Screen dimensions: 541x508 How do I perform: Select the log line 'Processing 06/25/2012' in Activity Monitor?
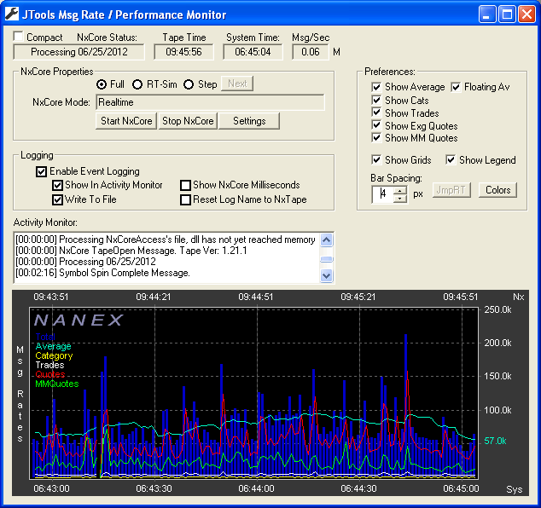click(x=85, y=262)
